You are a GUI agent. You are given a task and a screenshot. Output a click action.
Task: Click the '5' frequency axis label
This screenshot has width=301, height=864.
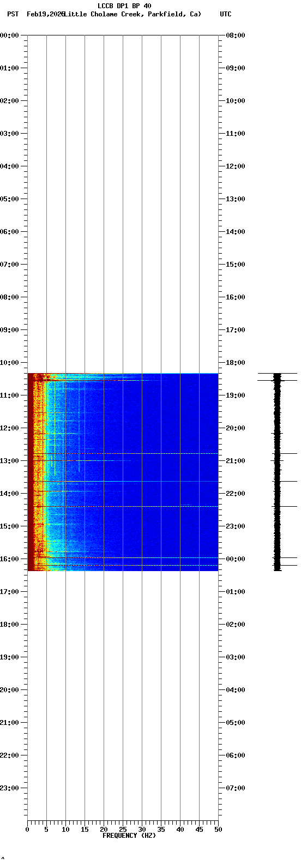tap(46, 830)
